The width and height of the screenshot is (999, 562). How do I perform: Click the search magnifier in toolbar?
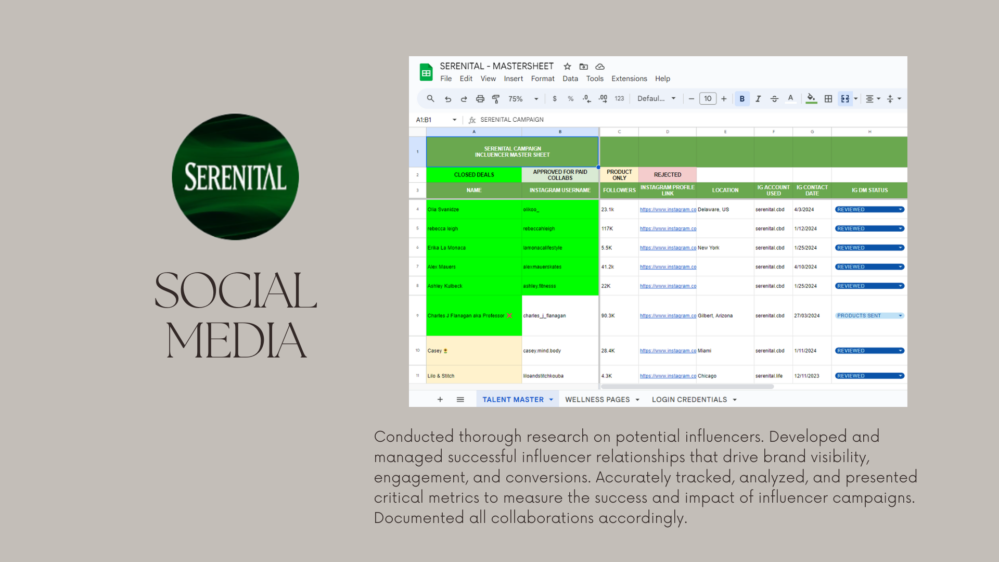coord(430,99)
